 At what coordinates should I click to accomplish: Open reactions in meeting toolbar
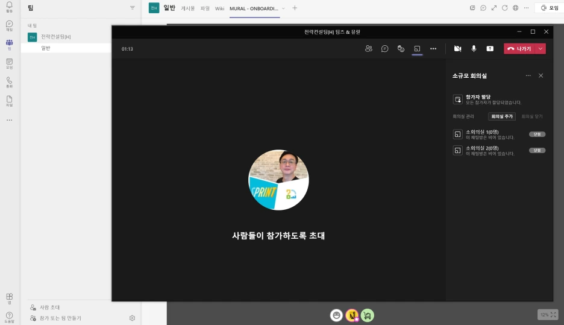401,49
